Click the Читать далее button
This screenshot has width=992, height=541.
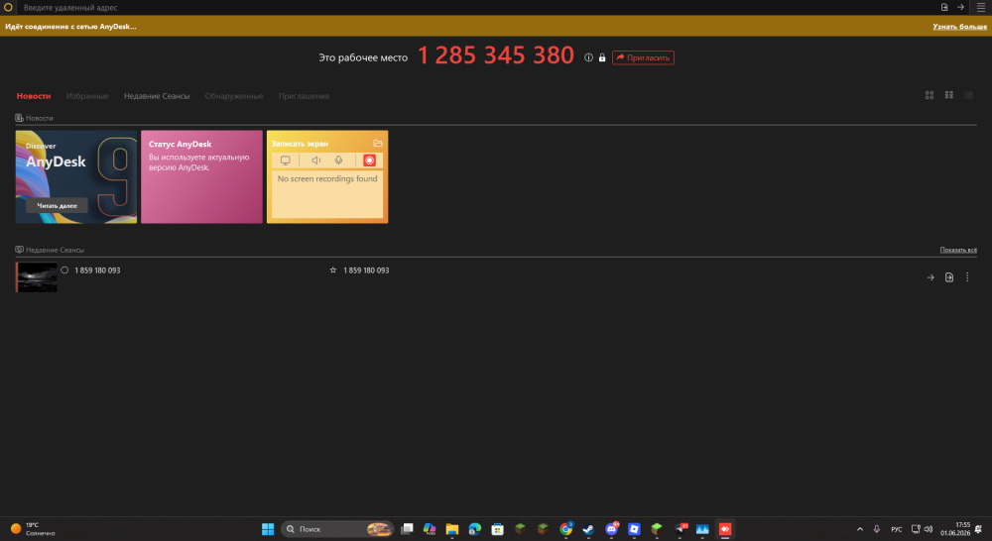(x=57, y=205)
